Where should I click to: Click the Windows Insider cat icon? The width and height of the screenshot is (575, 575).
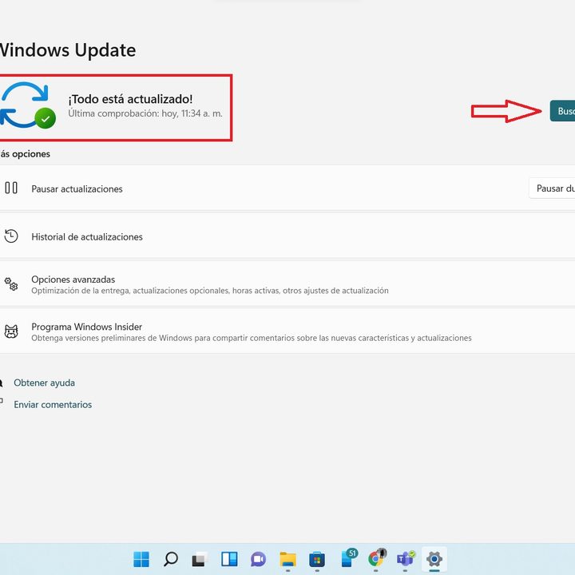tap(11, 331)
